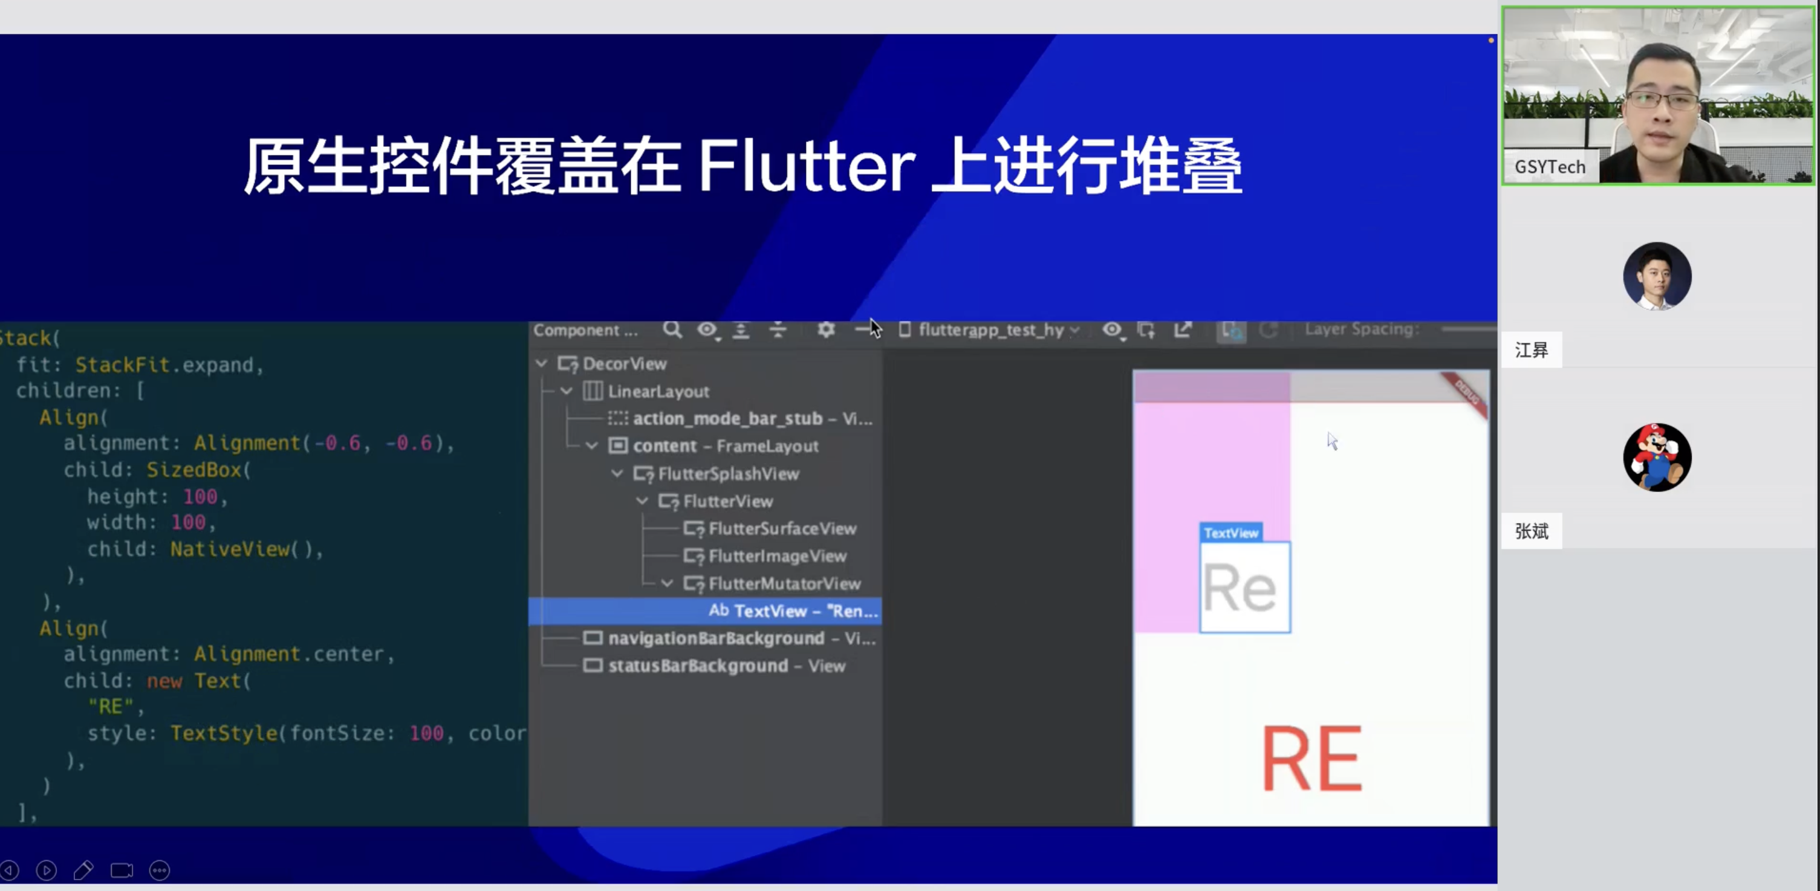
Task: Click the collapse all tree icon
Action: 778,330
